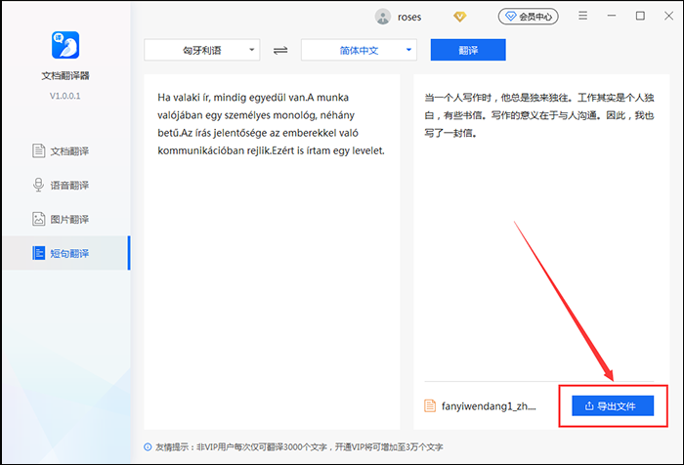Click into the Hungarian source text box
The height and width of the screenshot is (465, 684).
click(272, 252)
